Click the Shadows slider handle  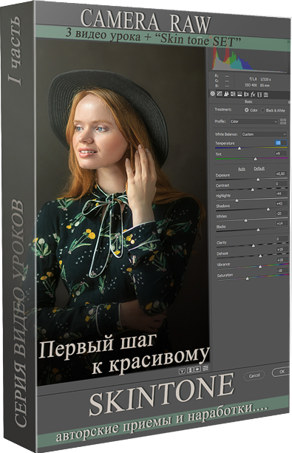(x=268, y=209)
